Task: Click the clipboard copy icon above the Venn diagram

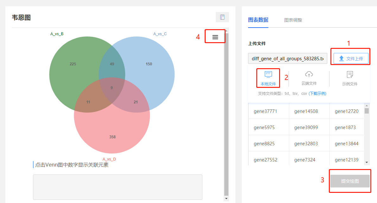Action: pyautogui.click(x=222, y=17)
